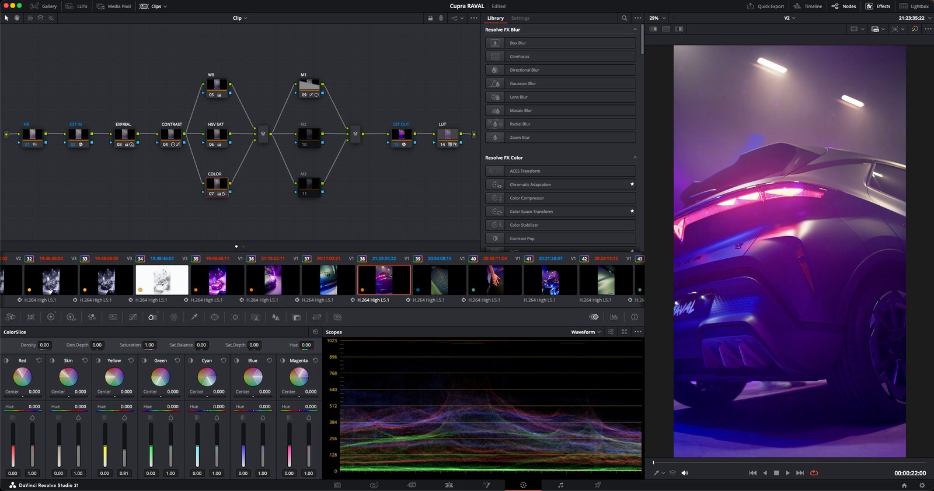This screenshot has width=934, height=491.
Task: Select the Zoom Blur effect
Action: click(560, 138)
